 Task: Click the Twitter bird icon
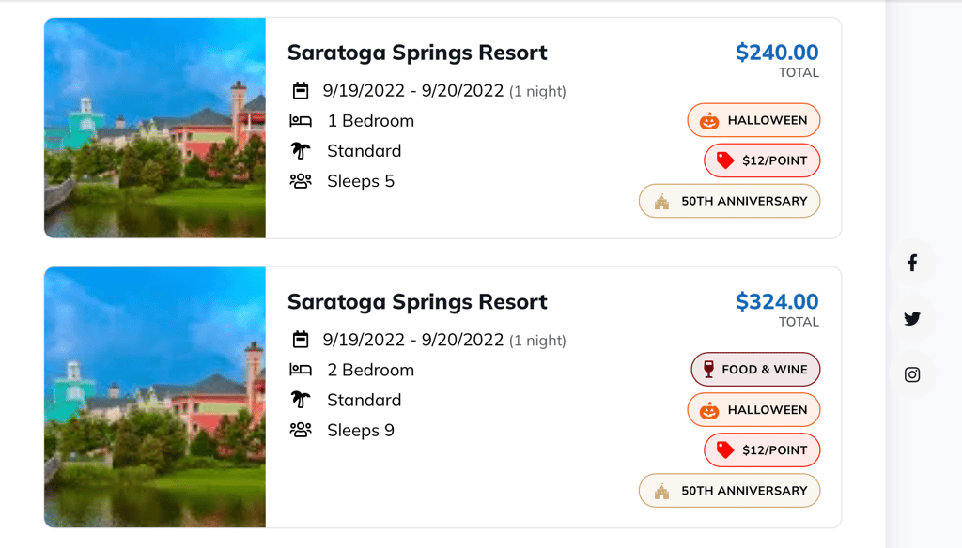coord(912,319)
